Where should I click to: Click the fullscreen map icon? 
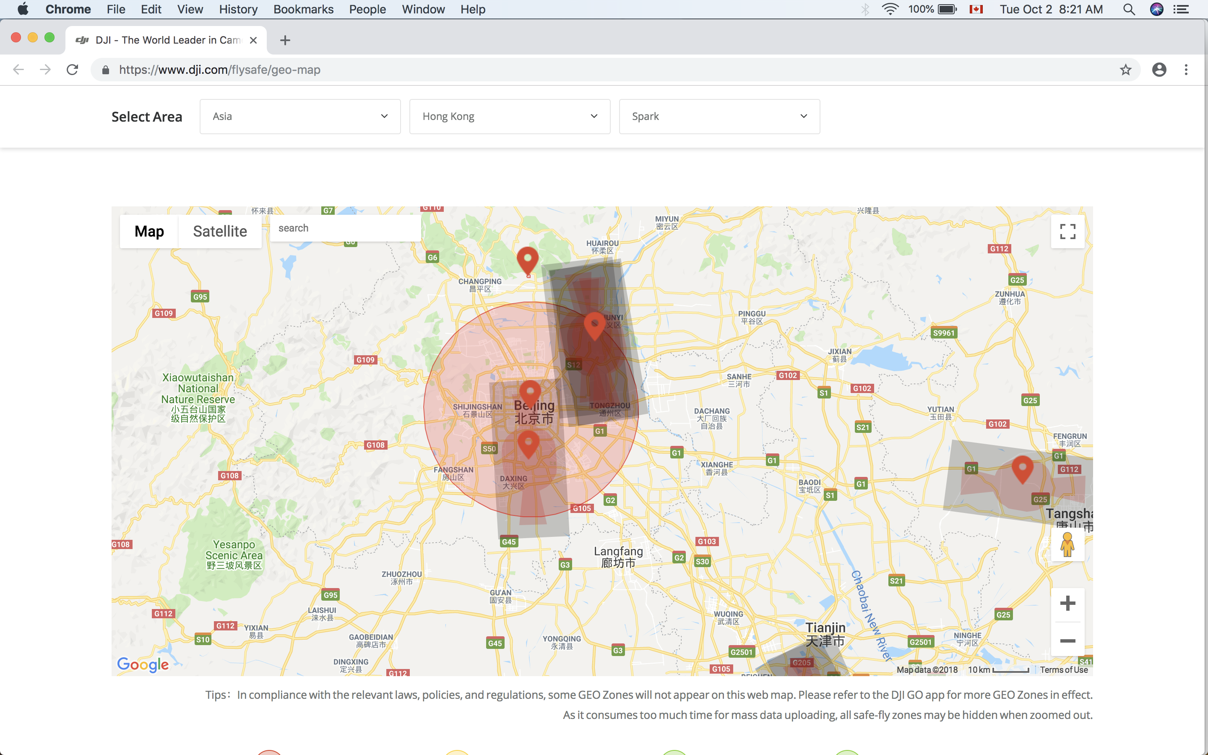(1067, 231)
